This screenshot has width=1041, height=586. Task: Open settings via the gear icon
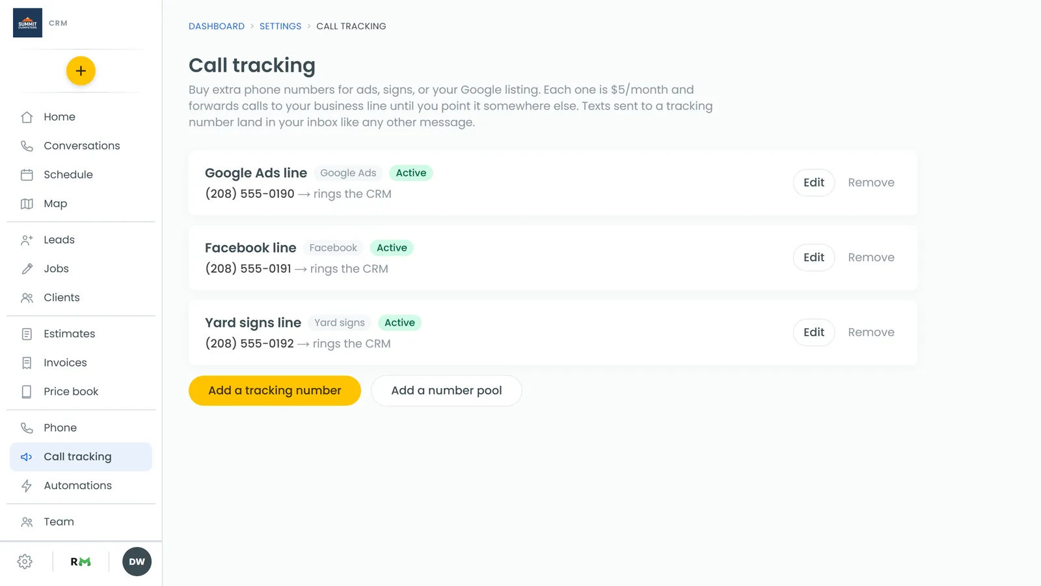point(25,562)
